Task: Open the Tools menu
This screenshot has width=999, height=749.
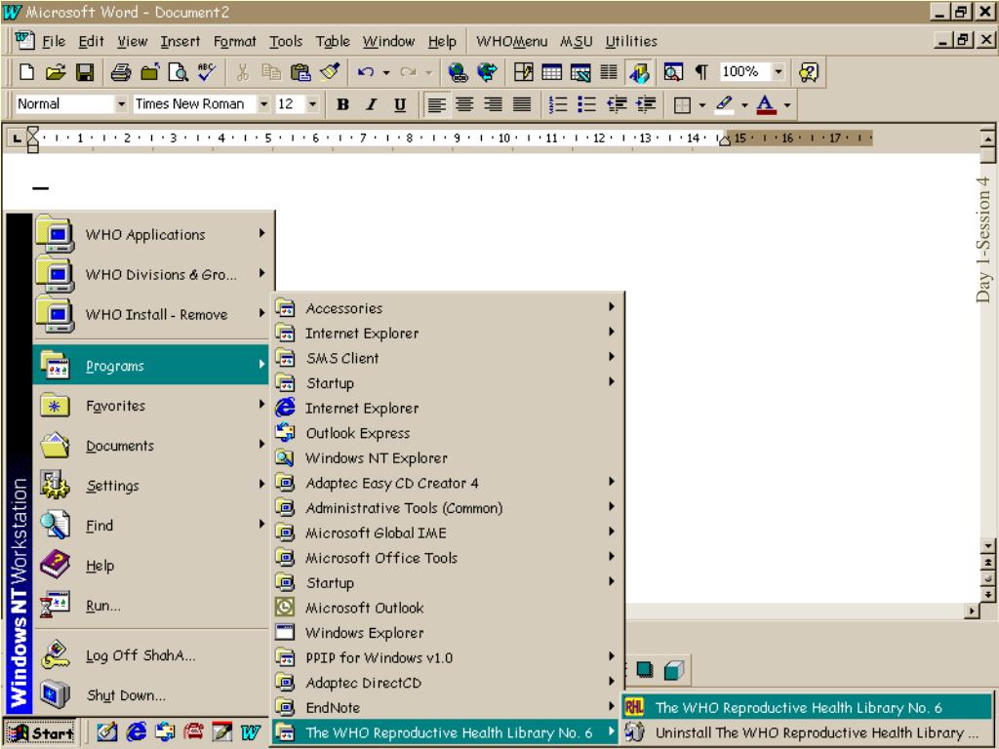Action: point(286,41)
